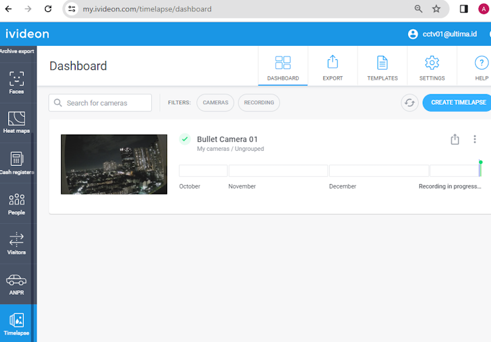Toggle the browser side panel
491x342 pixels.
[x=464, y=9]
